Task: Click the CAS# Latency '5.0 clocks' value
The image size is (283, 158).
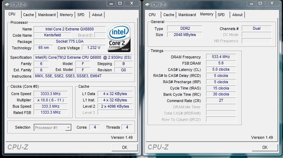Action: (221, 70)
